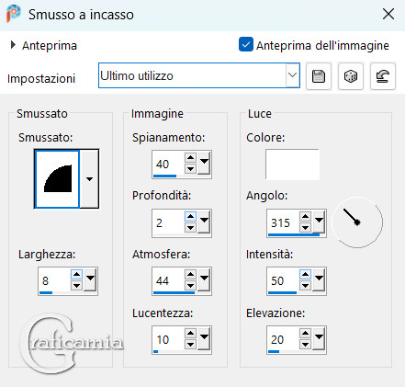Viewport: 405px width, 387px height.
Task: Open the Smussato bevel shape dropdown arrow
Action: pos(89,179)
